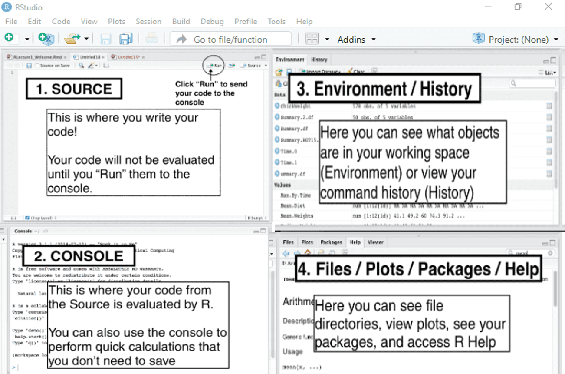Viewport: 565px width, 374px height.
Task: Expand the Open recent files dropdown arrow
Action: 86,39
